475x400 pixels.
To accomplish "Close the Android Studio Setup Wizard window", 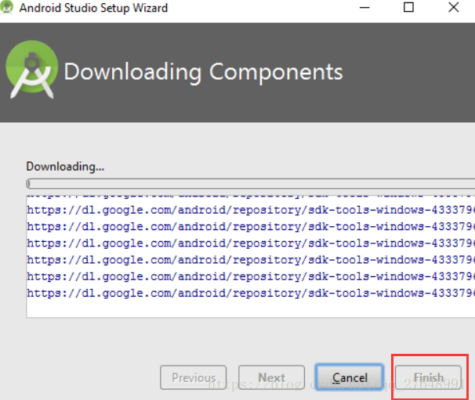I will point(454,7).
